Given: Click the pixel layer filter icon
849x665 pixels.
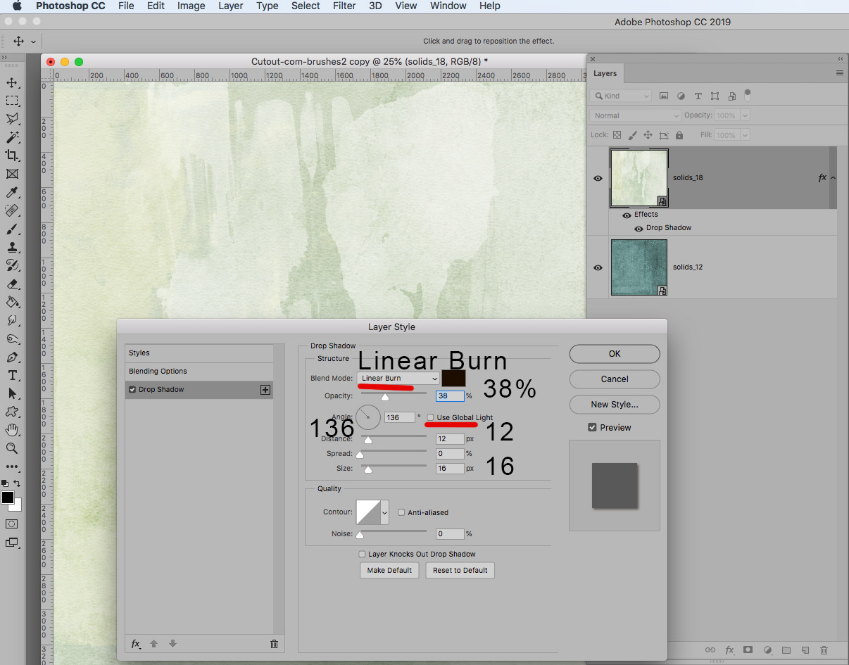Looking at the screenshot, I should pyautogui.click(x=664, y=96).
